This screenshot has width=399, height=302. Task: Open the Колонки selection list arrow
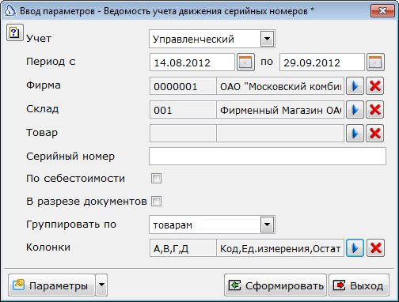click(x=355, y=248)
